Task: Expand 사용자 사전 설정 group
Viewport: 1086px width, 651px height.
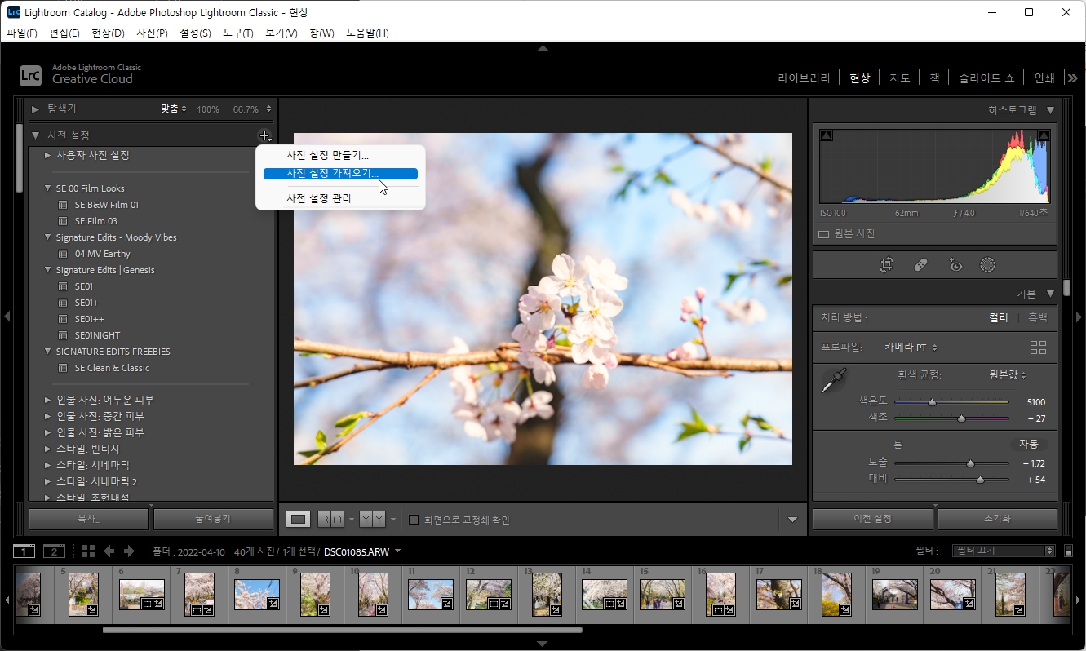Action: [48, 155]
